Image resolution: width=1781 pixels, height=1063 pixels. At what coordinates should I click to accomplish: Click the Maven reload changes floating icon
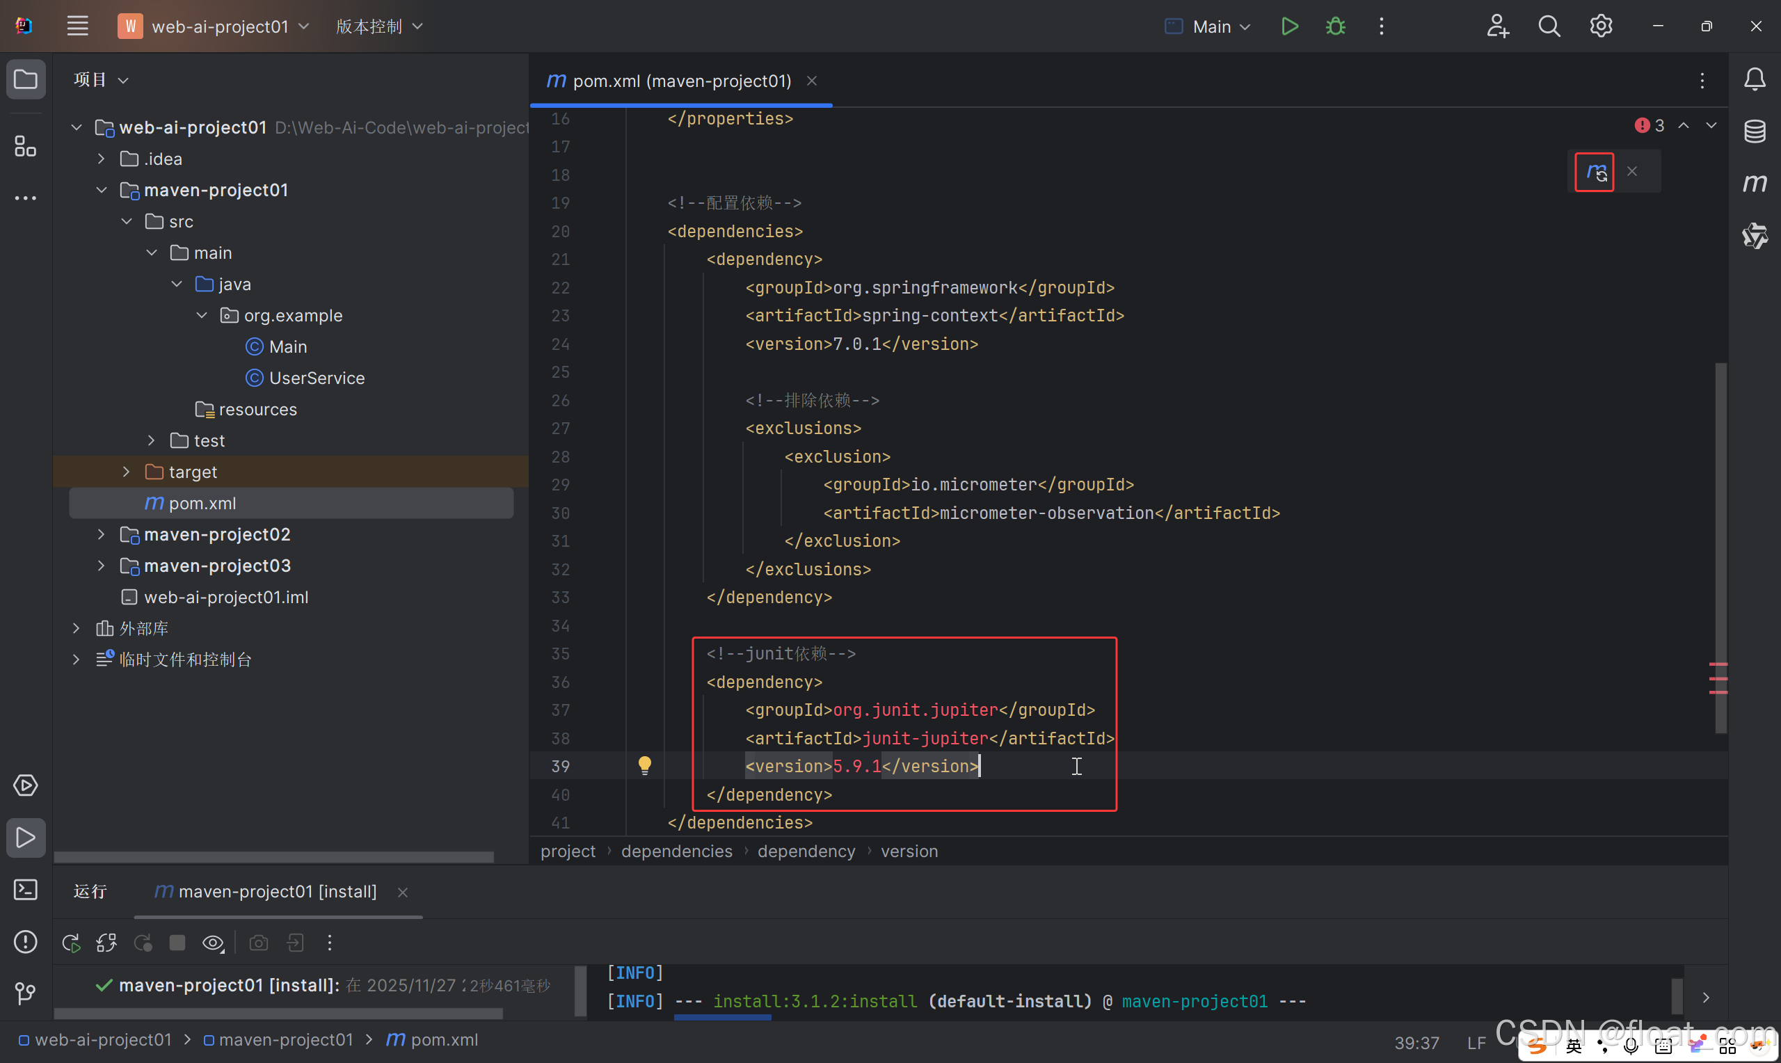1594,172
